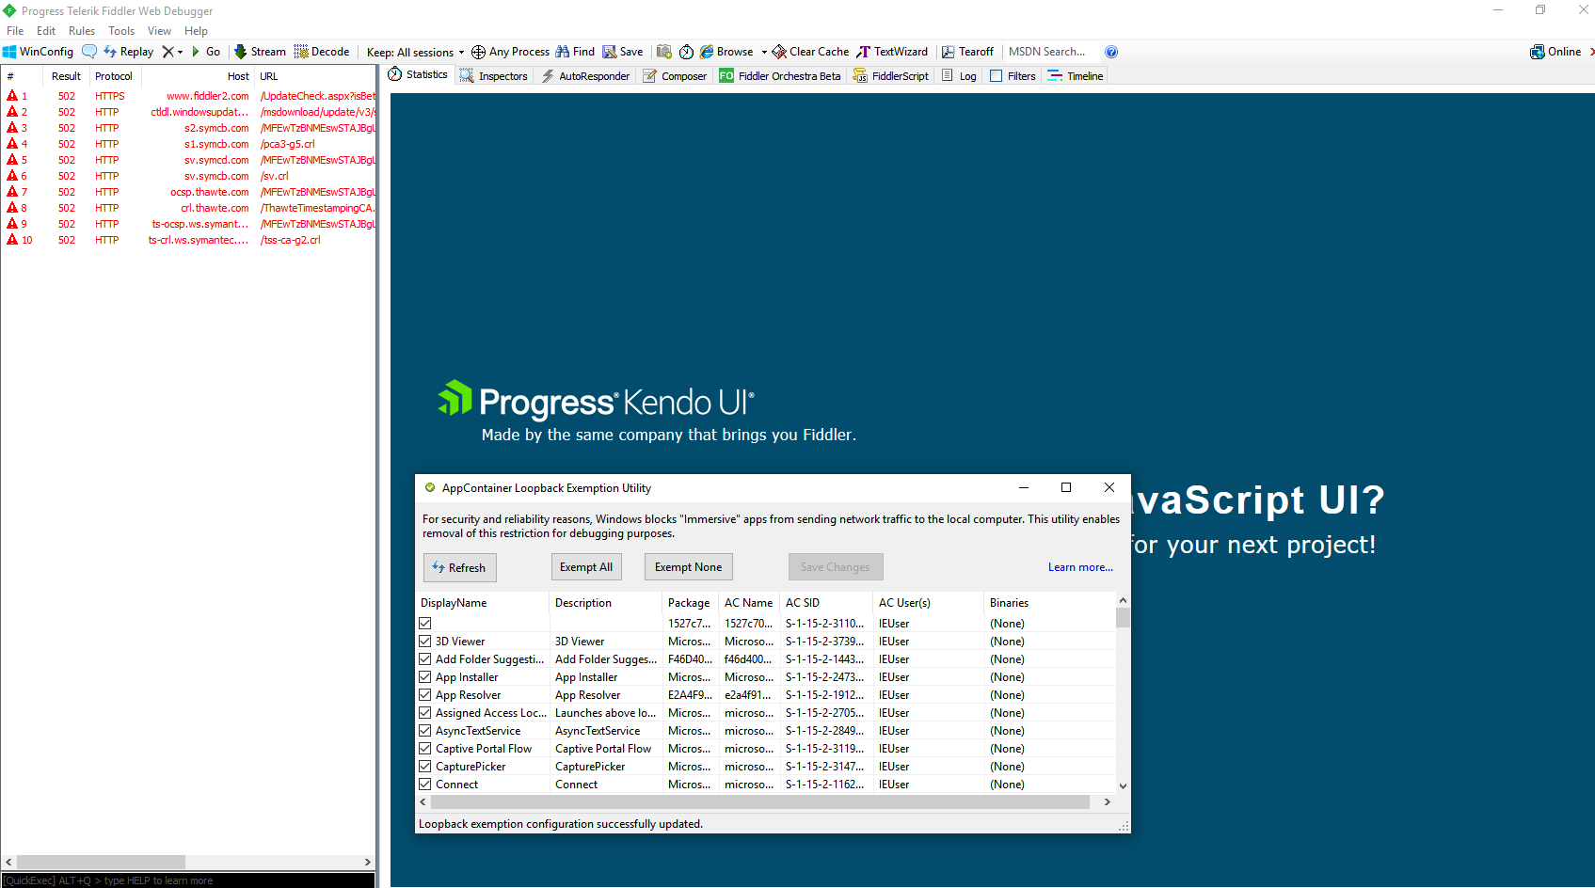Open the File menu
Screen dimensions: 1595x888
click(15, 31)
